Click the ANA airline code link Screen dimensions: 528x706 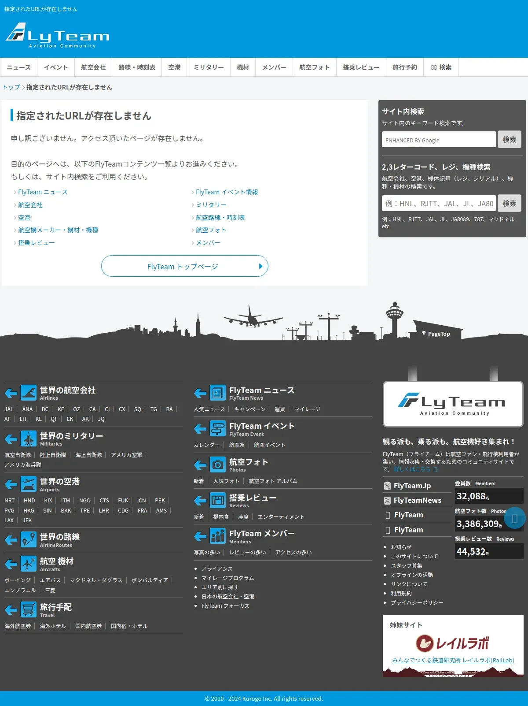27,409
